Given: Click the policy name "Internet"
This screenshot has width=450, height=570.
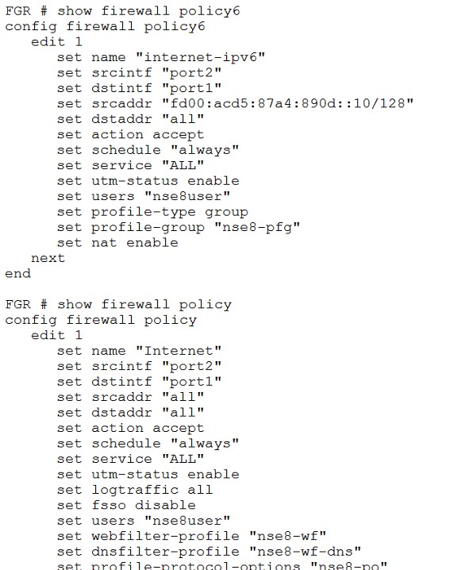Looking at the screenshot, I should [x=179, y=351].
